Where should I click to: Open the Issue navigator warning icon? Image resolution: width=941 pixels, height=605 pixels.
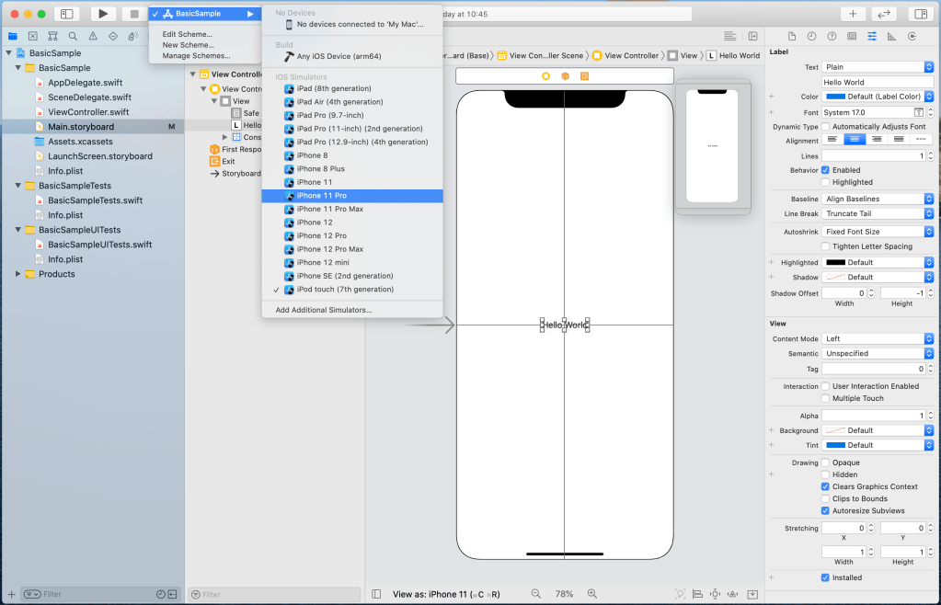(x=92, y=36)
